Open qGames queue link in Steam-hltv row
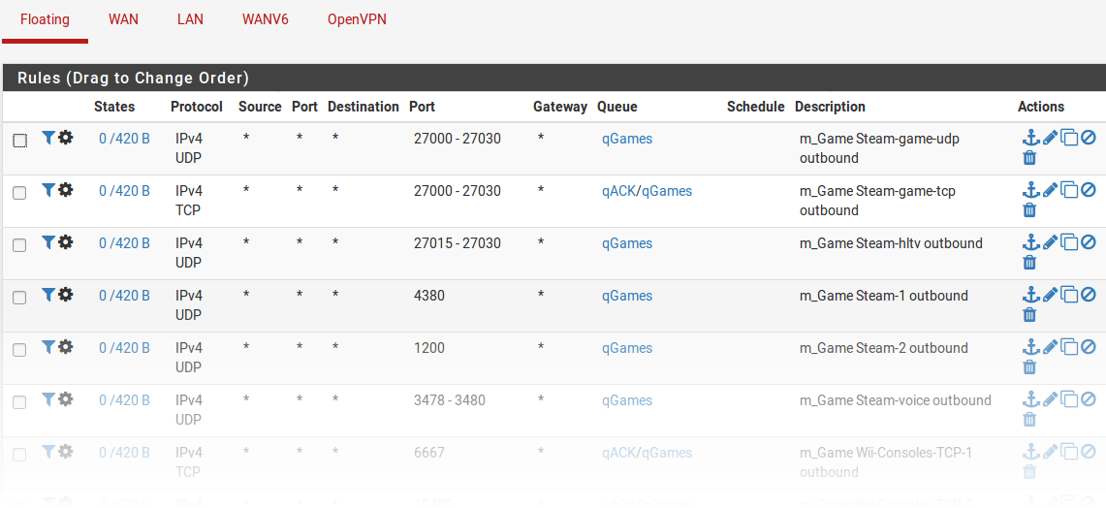1106x508 pixels. point(627,243)
